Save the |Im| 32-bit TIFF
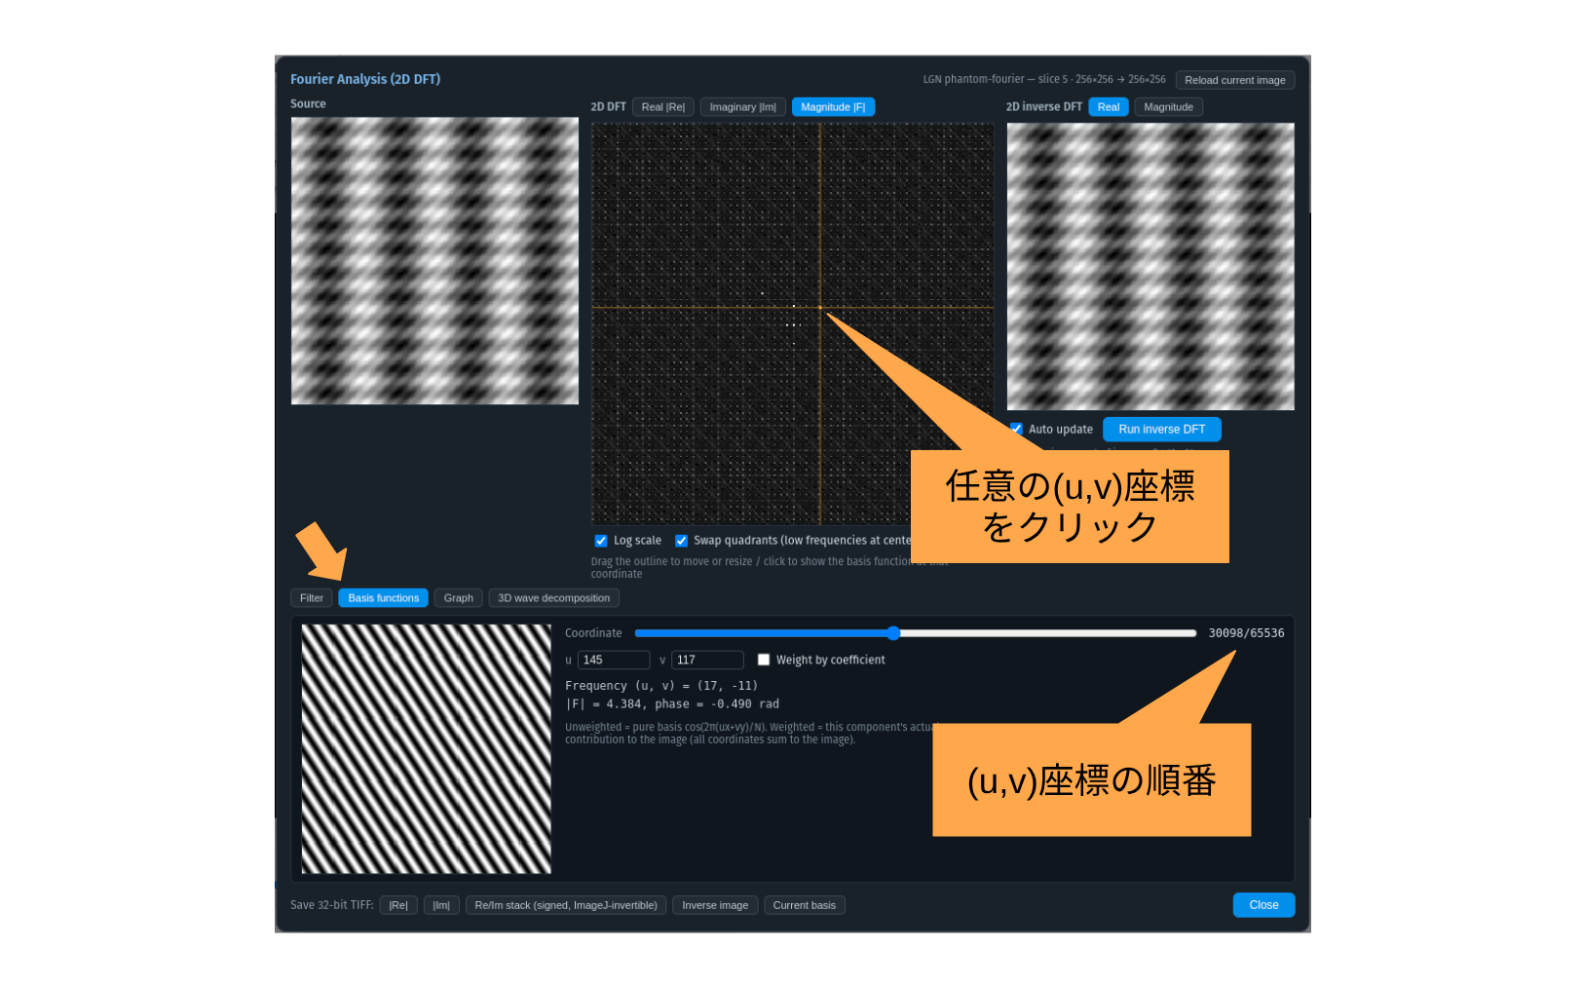This screenshot has width=1583, height=986. tap(441, 905)
